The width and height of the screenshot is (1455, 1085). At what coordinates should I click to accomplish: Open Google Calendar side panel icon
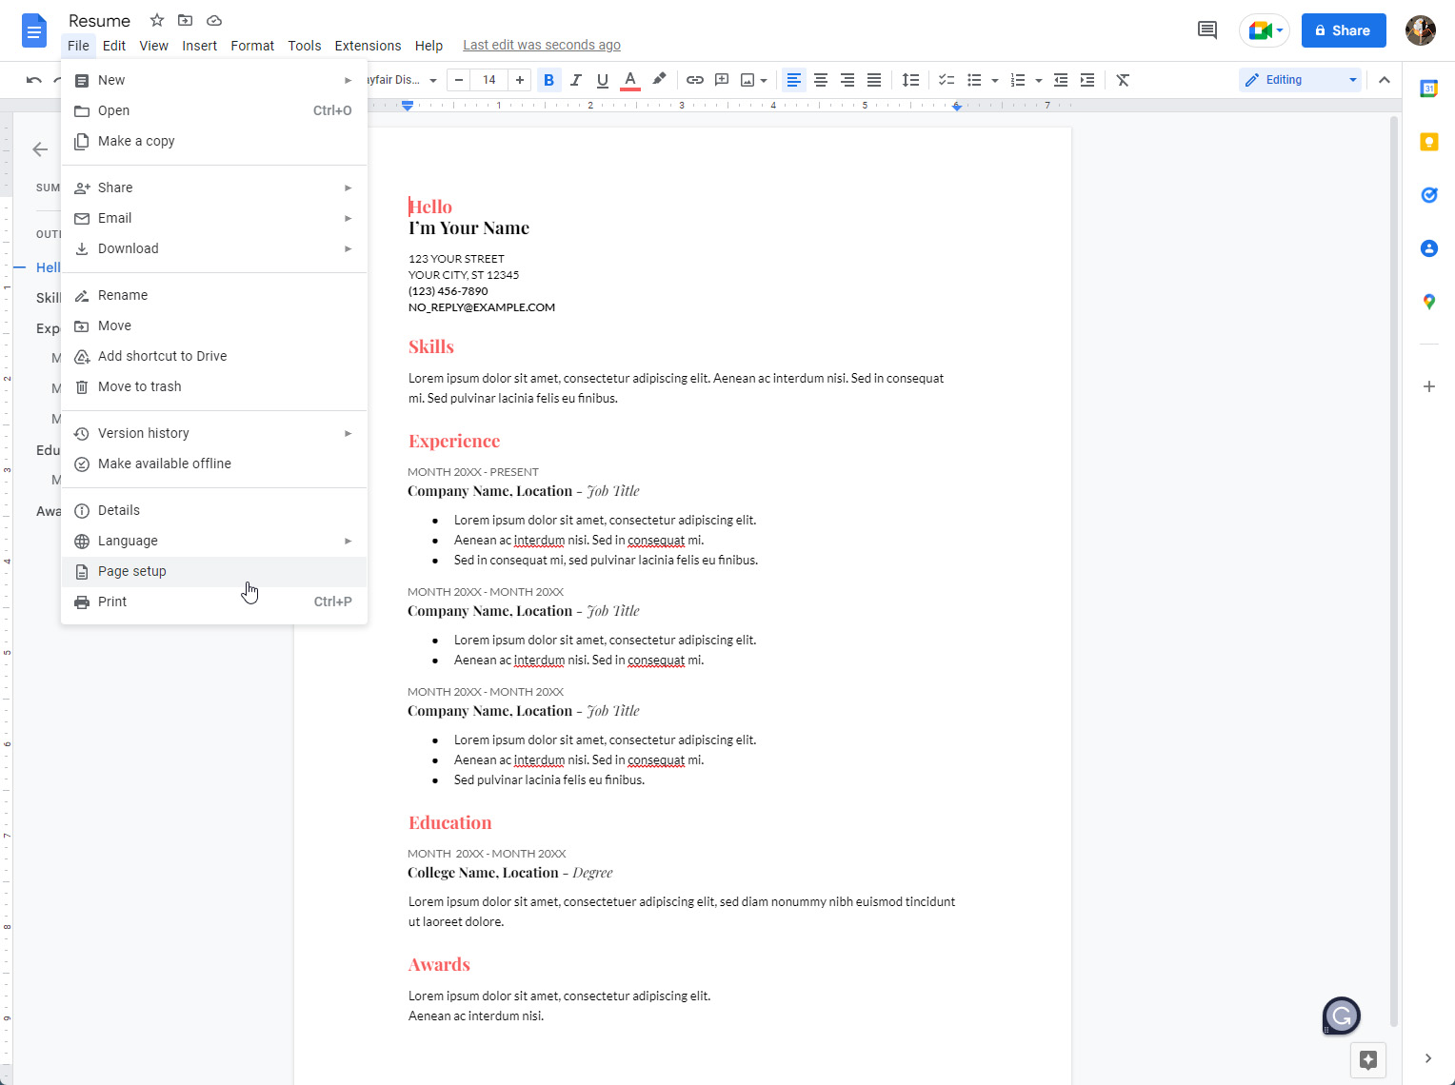tap(1428, 89)
